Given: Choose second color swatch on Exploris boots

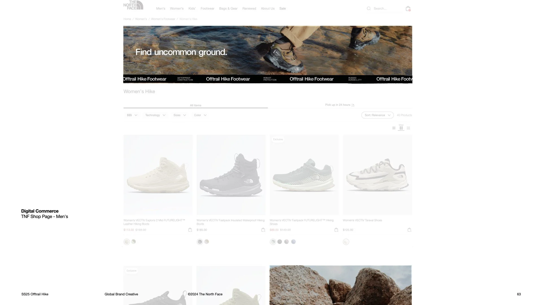Looking at the screenshot, I should [134, 242].
